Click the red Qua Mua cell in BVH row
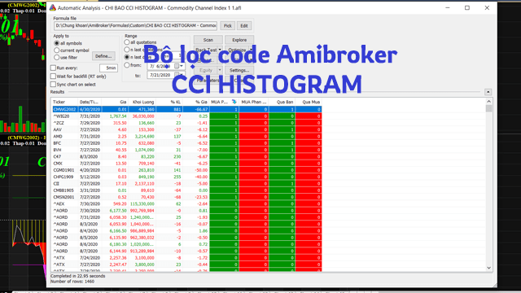The image size is (521, 293). pyautogui.click(x=309, y=150)
